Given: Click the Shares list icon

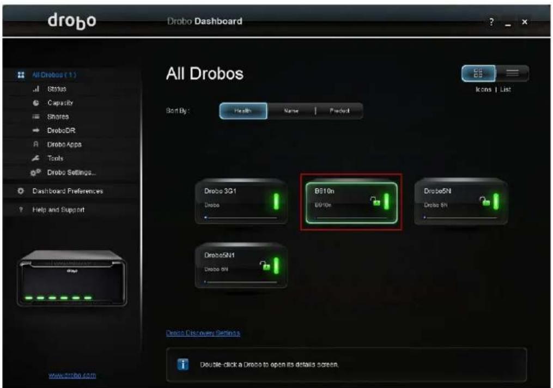Looking at the screenshot, I should [x=35, y=117].
